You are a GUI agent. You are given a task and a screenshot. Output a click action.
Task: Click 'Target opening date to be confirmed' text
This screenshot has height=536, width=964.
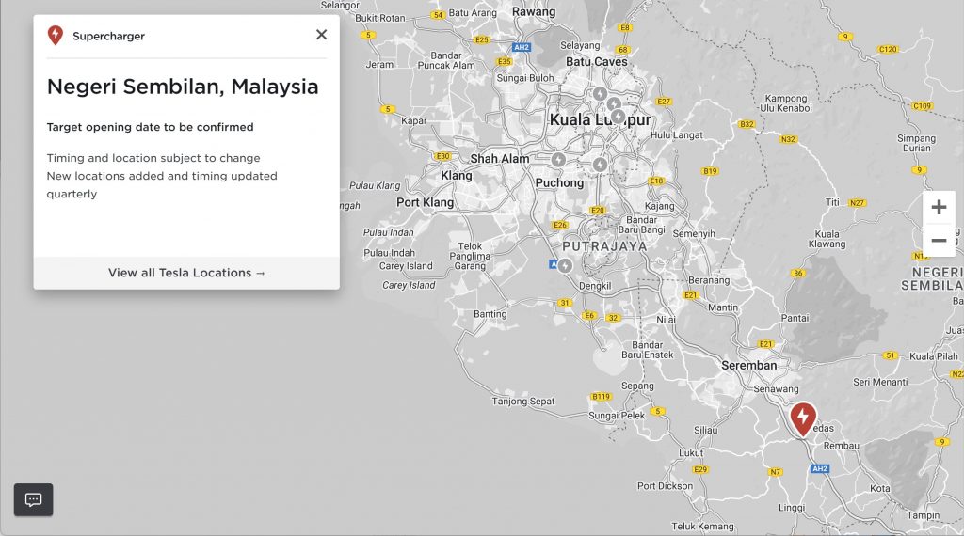[150, 127]
